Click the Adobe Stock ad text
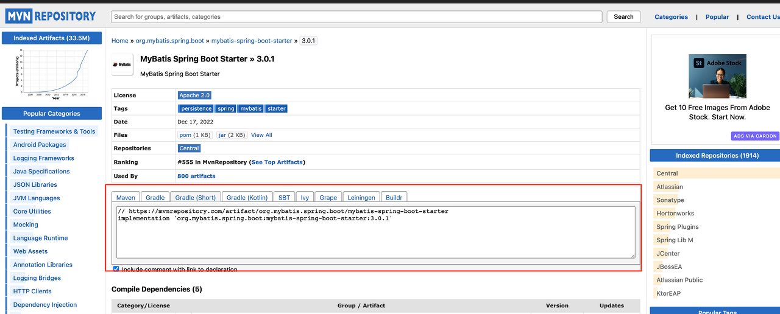The width and height of the screenshot is (780, 314). point(717,112)
